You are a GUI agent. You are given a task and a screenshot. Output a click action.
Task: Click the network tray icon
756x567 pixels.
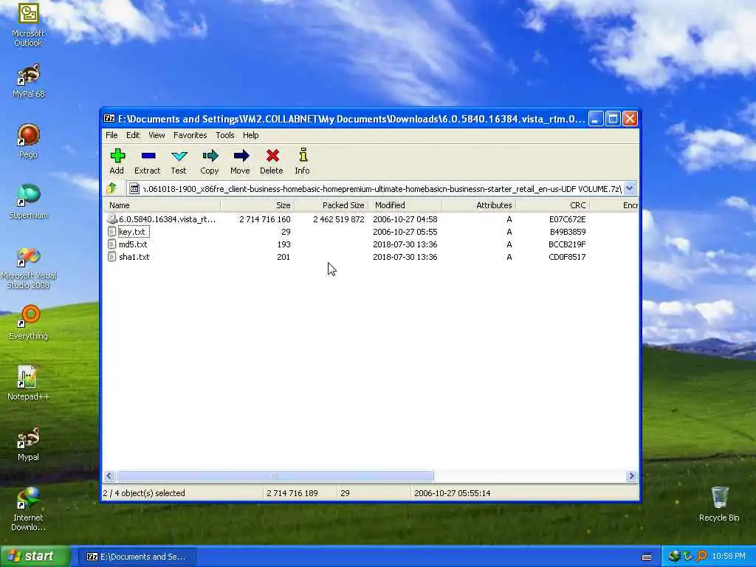tap(674, 557)
